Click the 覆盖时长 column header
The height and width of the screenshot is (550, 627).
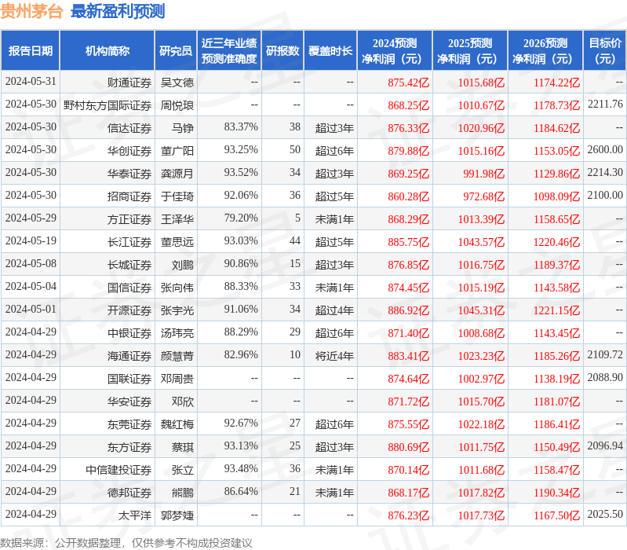330,50
